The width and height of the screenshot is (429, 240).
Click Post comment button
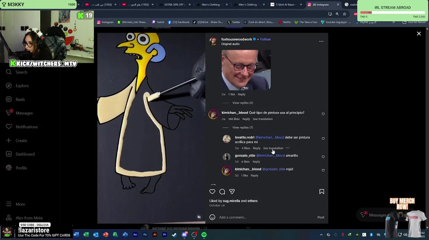(321, 217)
